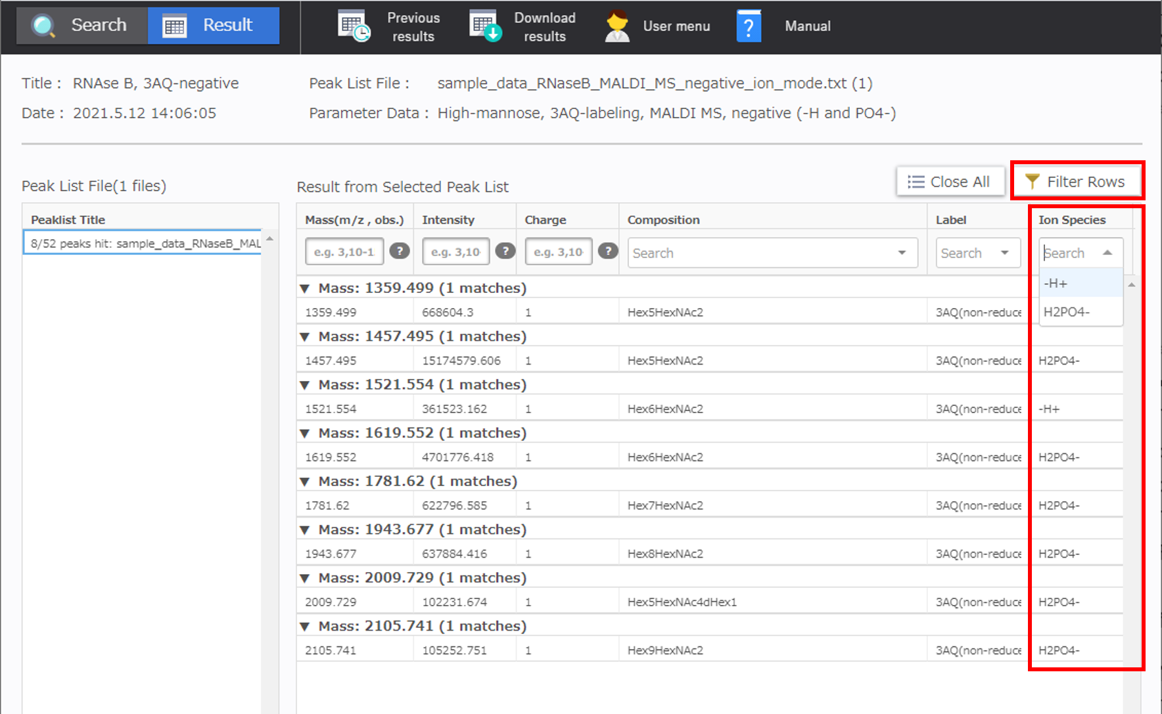The image size is (1162, 714).
Task: Open the Composition search dropdown
Action: 902,253
